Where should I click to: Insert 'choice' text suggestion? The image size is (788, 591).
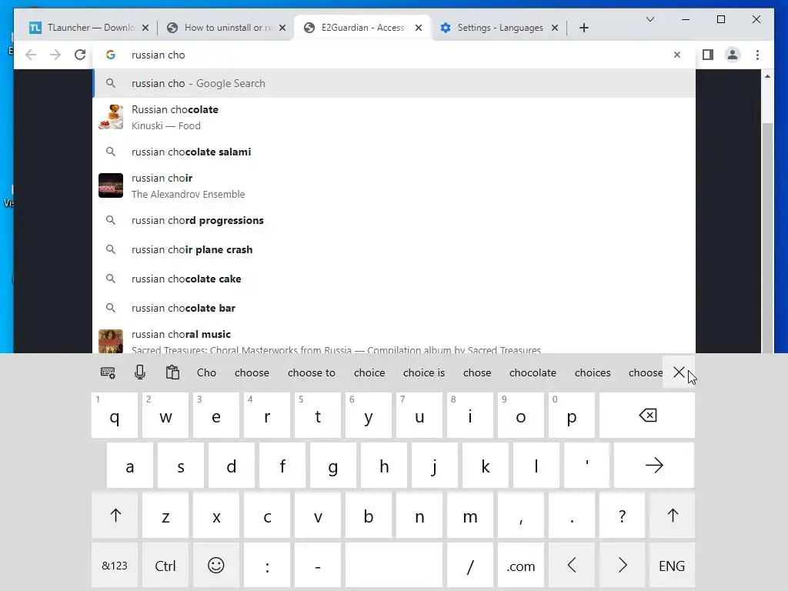tap(369, 373)
